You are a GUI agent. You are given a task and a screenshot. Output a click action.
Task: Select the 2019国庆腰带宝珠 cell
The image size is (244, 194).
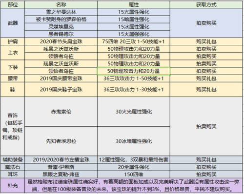61,78
